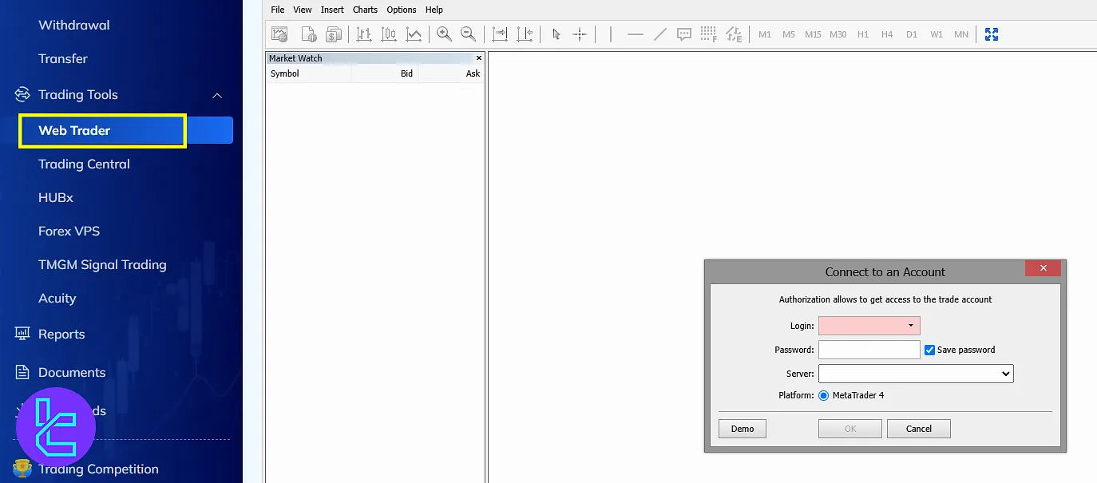Select the Fibonacci retracement tool
Image resolution: width=1097 pixels, height=483 pixels.
709,34
